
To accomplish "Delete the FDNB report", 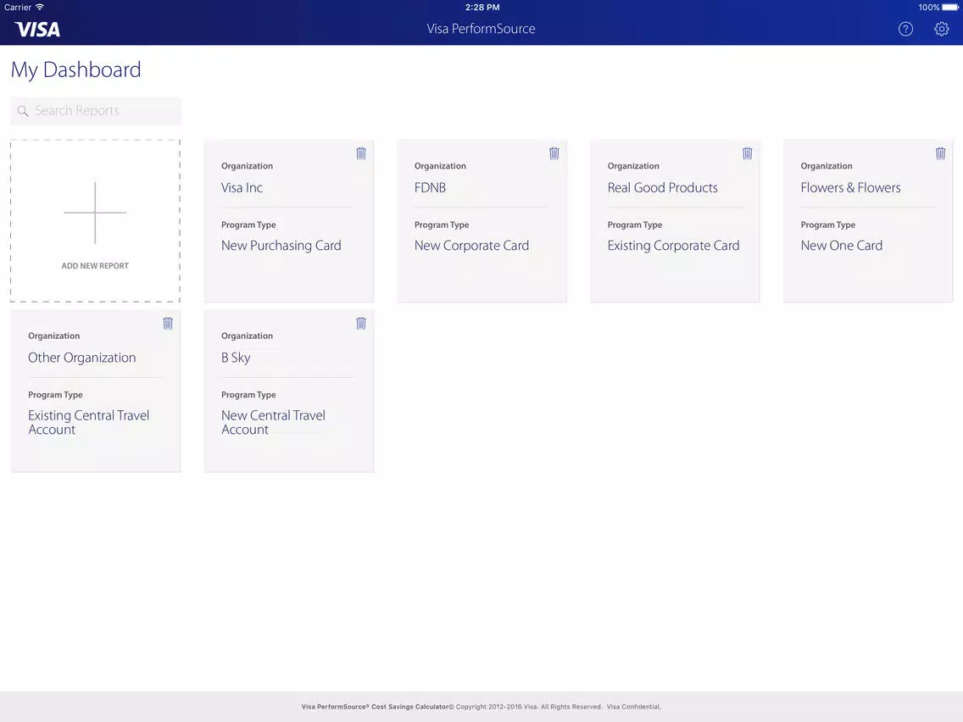I will (x=554, y=153).
